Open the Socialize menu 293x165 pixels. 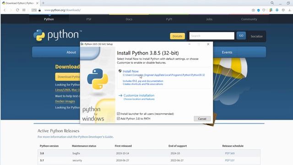click(x=256, y=36)
